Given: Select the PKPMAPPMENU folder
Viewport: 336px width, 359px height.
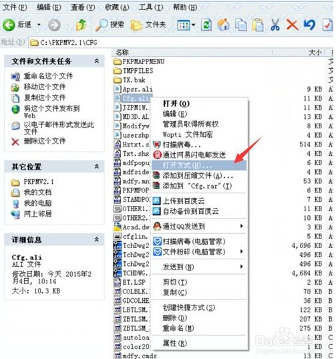Looking at the screenshot, I should [139, 62].
